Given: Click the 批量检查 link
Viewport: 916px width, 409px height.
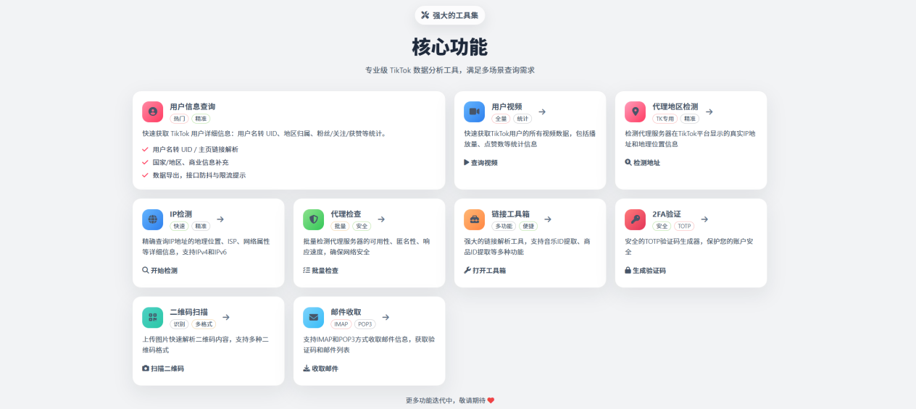Looking at the screenshot, I should tap(320, 271).
